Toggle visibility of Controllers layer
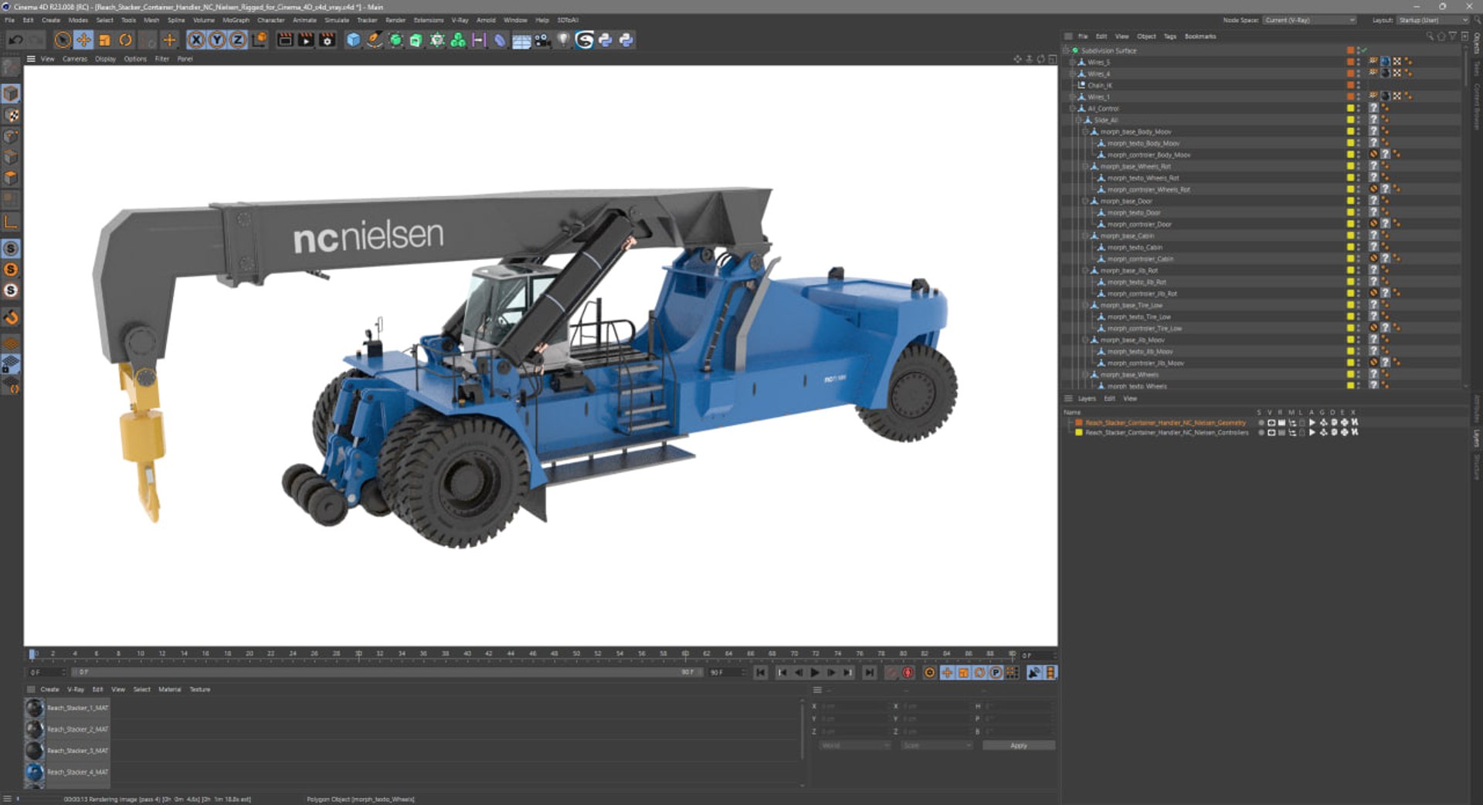This screenshot has width=1483, height=805. (1271, 432)
